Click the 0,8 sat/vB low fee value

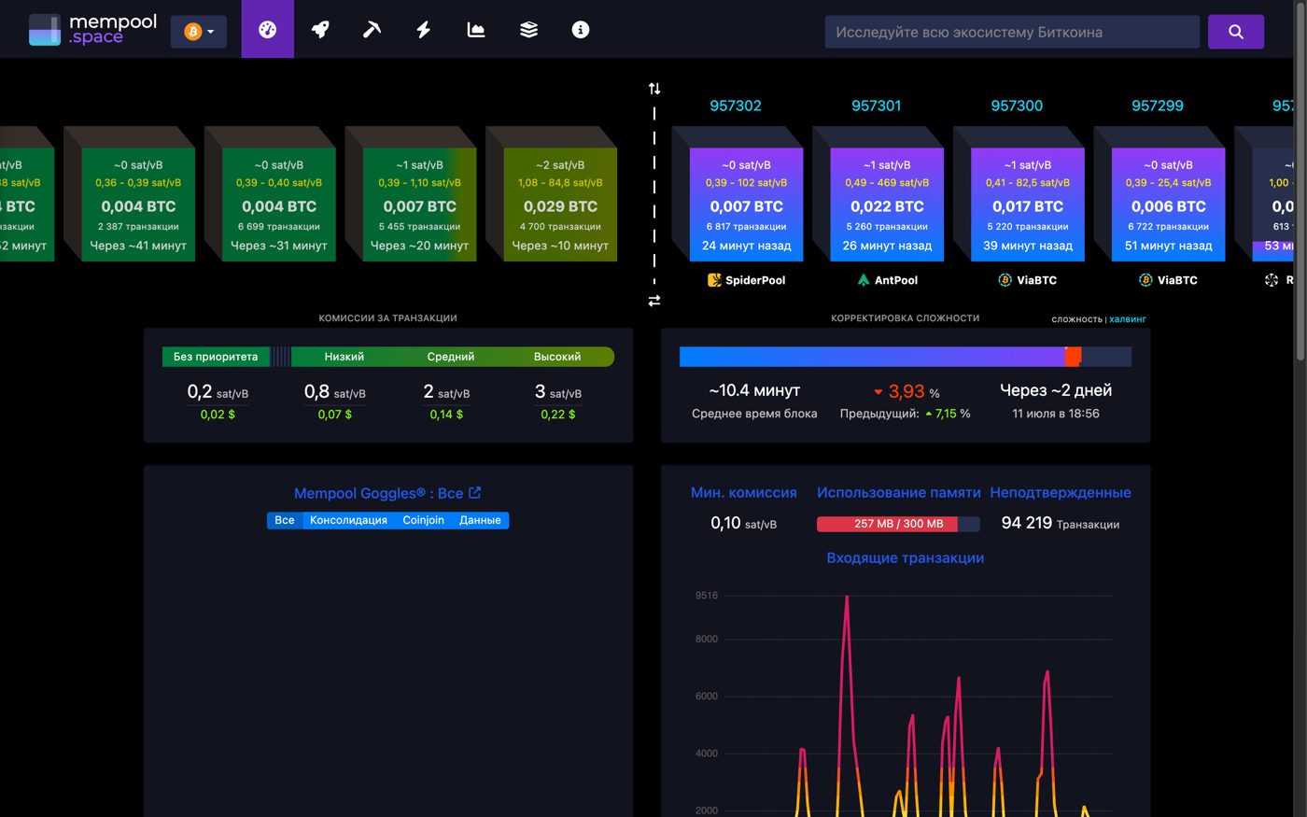click(335, 392)
